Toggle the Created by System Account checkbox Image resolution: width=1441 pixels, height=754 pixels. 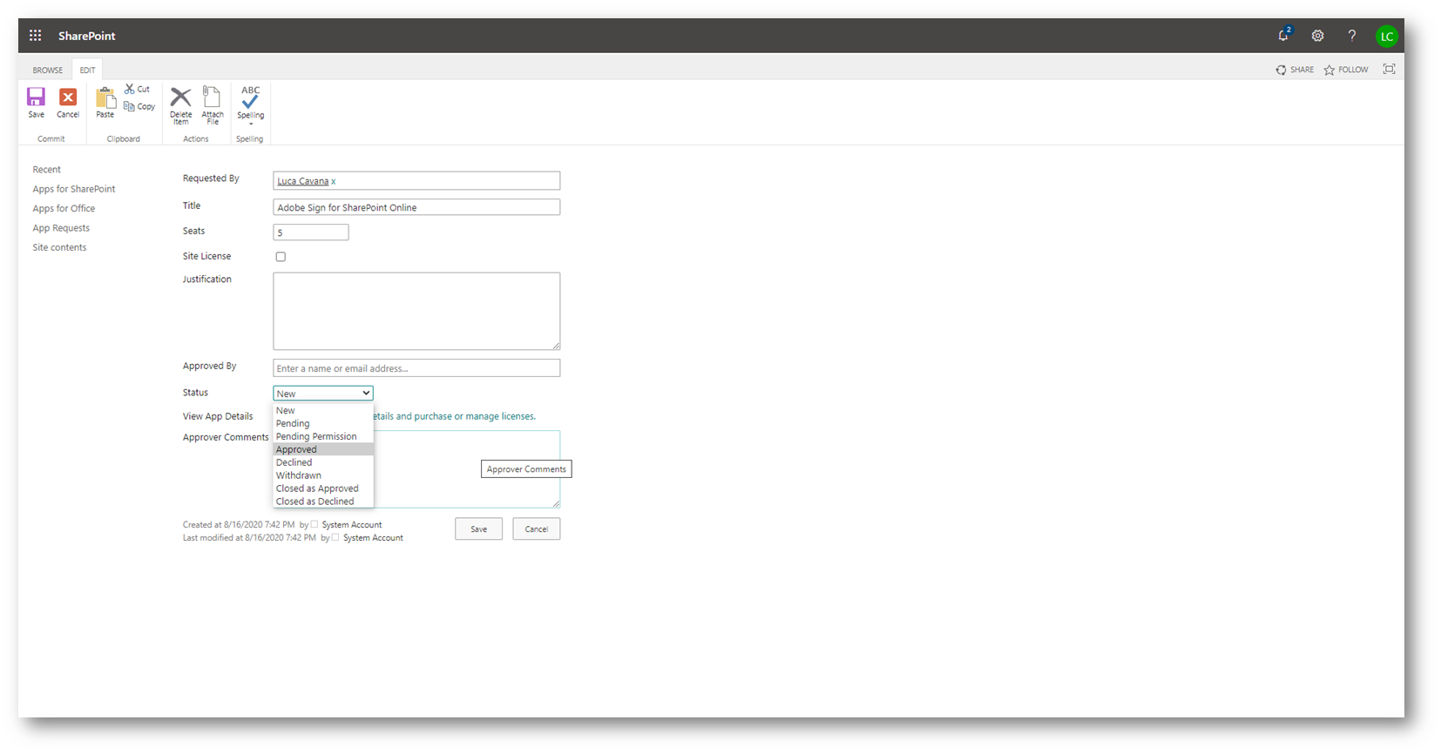click(315, 524)
